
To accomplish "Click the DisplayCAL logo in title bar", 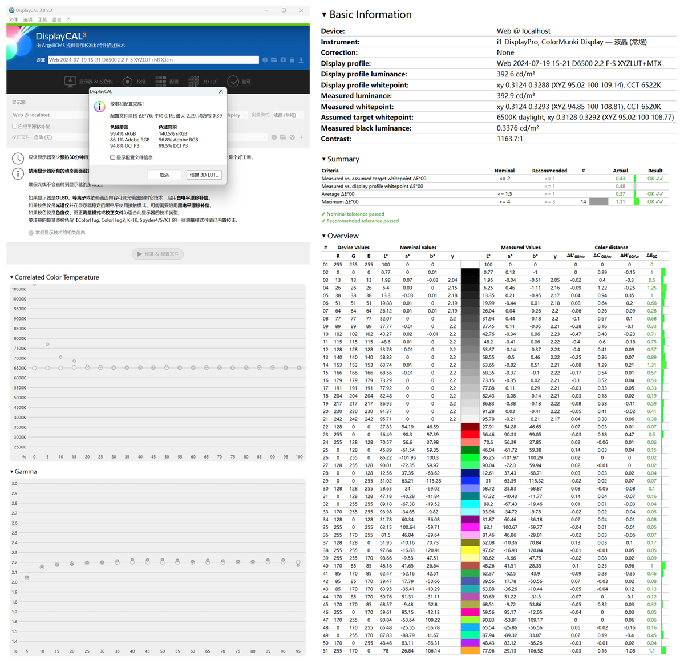I will click(11, 10).
